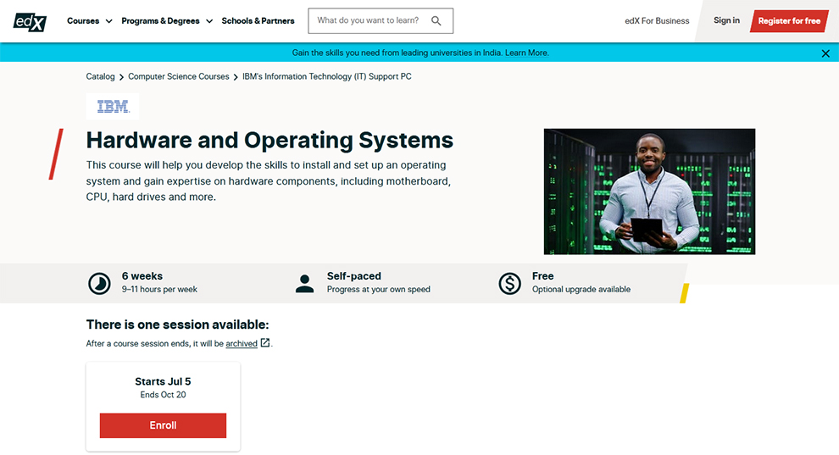Click Register for free button
The height and width of the screenshot is (455, 839).
click(789, 21)
